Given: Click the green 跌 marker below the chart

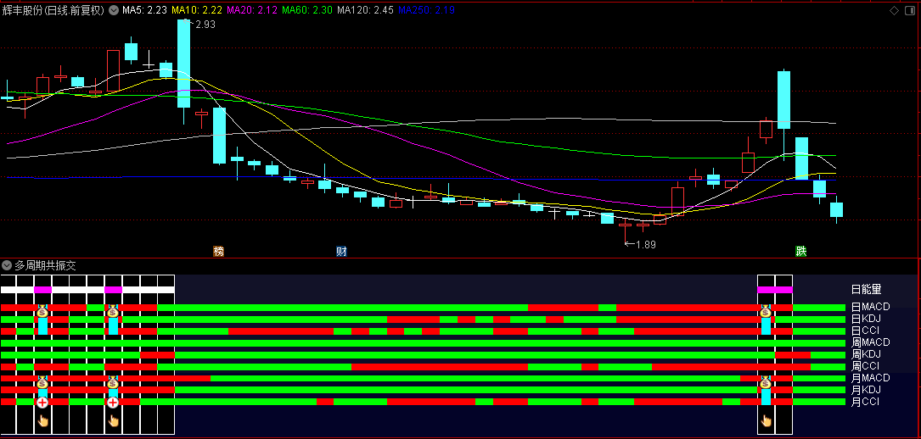Looking at the screenshot, I should pos(801,252).
